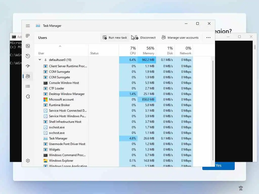Click the Disconnect button
259x194 pixels.
point(145,38)
